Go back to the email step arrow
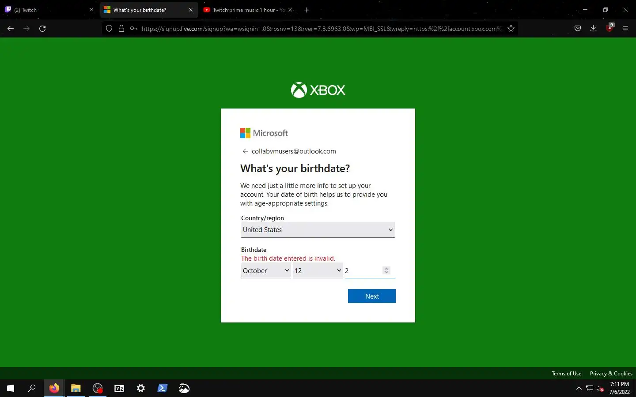 (245, 151)
